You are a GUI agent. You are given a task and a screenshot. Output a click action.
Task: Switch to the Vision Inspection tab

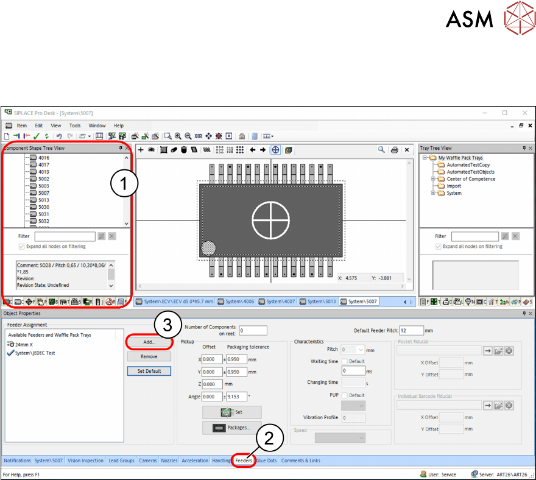(x=85, y=461)
